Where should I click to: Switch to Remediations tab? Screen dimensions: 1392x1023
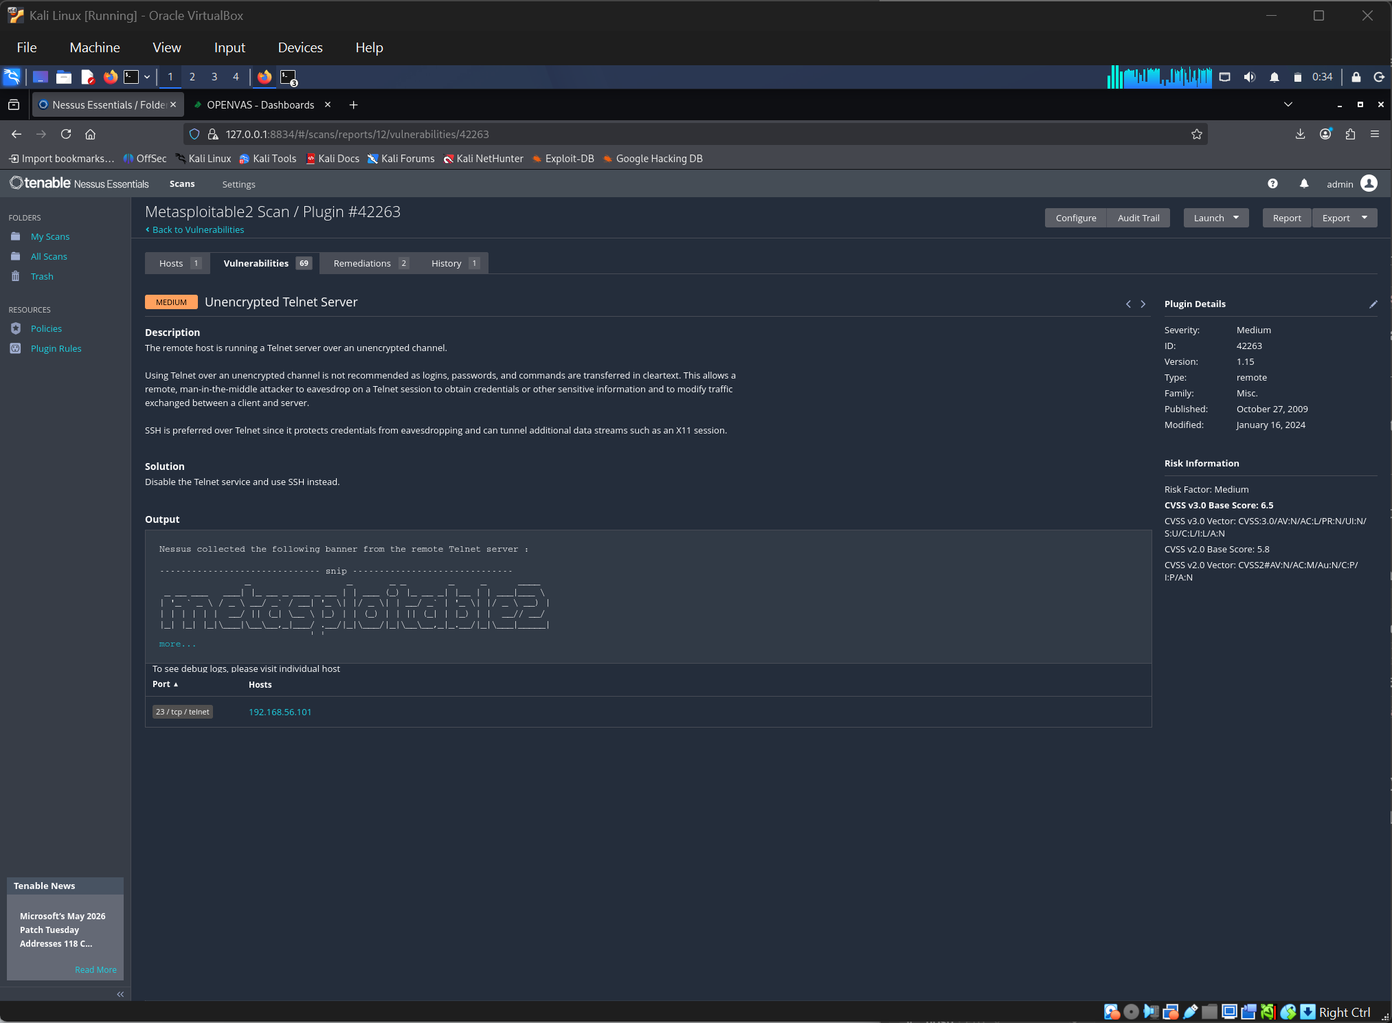(370, 263)
